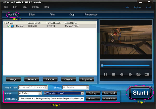Click the film icon beside toy story
This screenshot has width=156, height=109.
12,26
